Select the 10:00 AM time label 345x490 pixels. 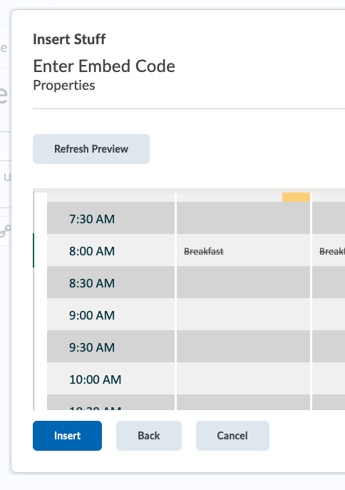point(96,379)
